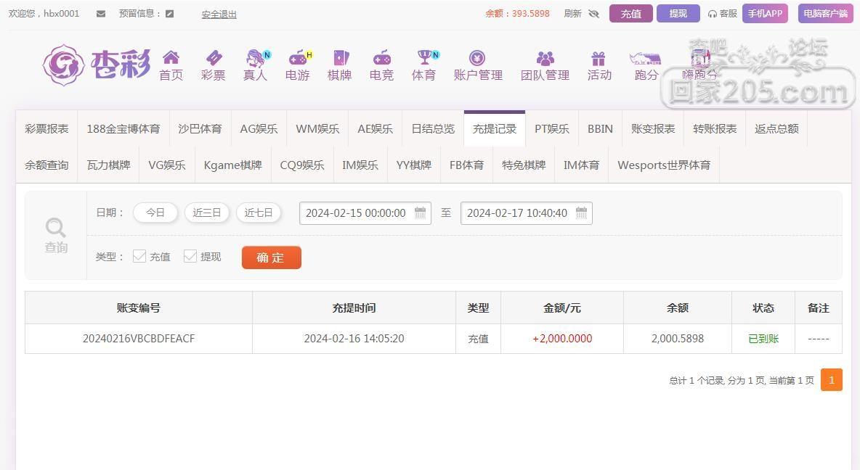Open the 电脑客户端 button
The image size is (860, 470).
[x=825, y=14]
